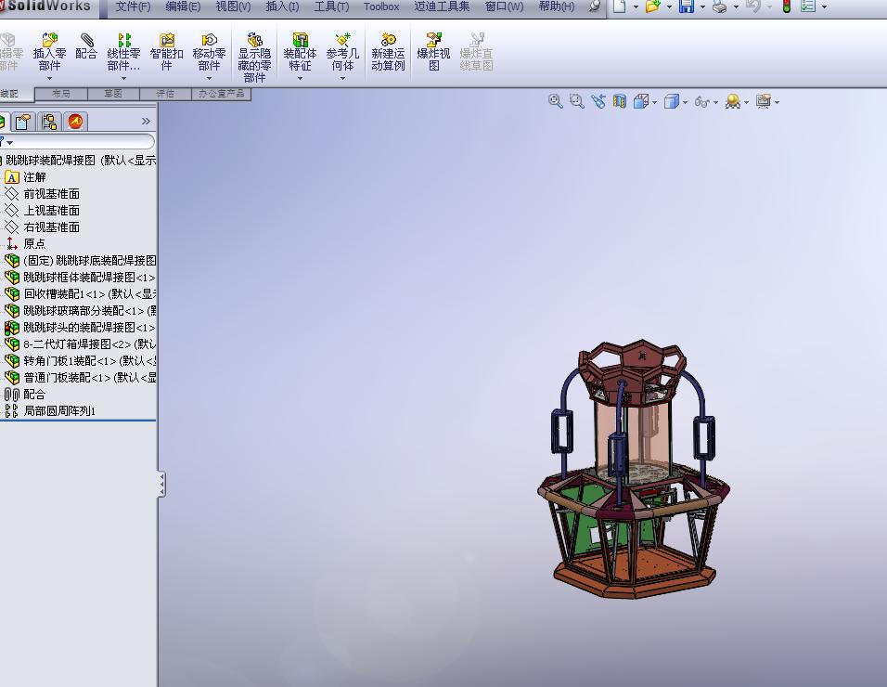Open the PropertyManager tab icon
This screenshot has width=887, height=687.
pos(22,121)
